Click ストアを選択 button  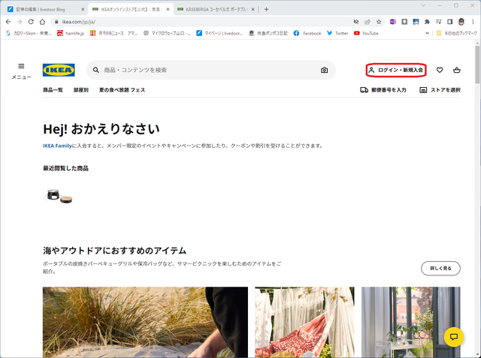pyautogui.click(x=440, y=90)
